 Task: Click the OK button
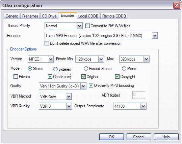click(x=111, y=137)
